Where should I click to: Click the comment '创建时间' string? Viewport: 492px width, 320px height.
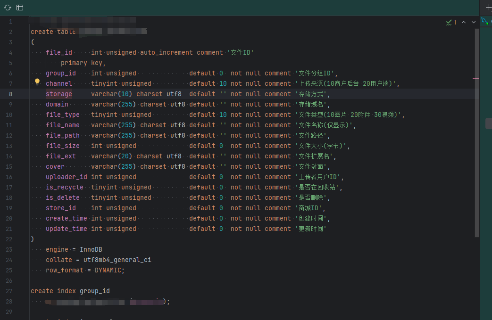coord(311,219)
